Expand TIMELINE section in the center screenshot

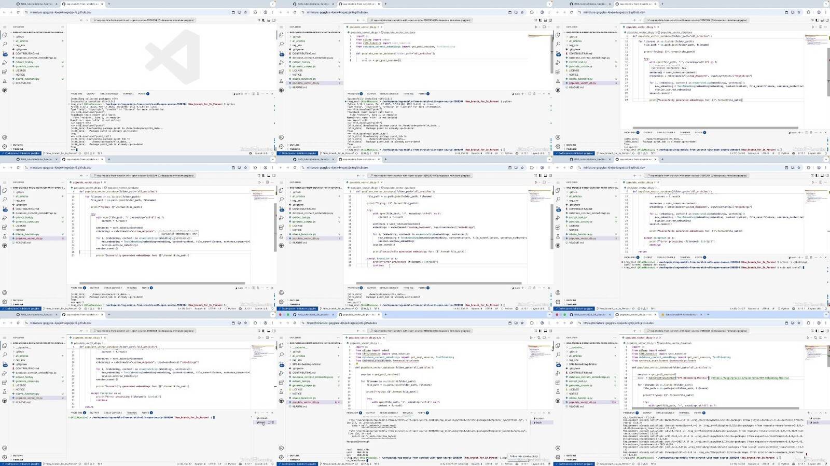coord(295,304)
